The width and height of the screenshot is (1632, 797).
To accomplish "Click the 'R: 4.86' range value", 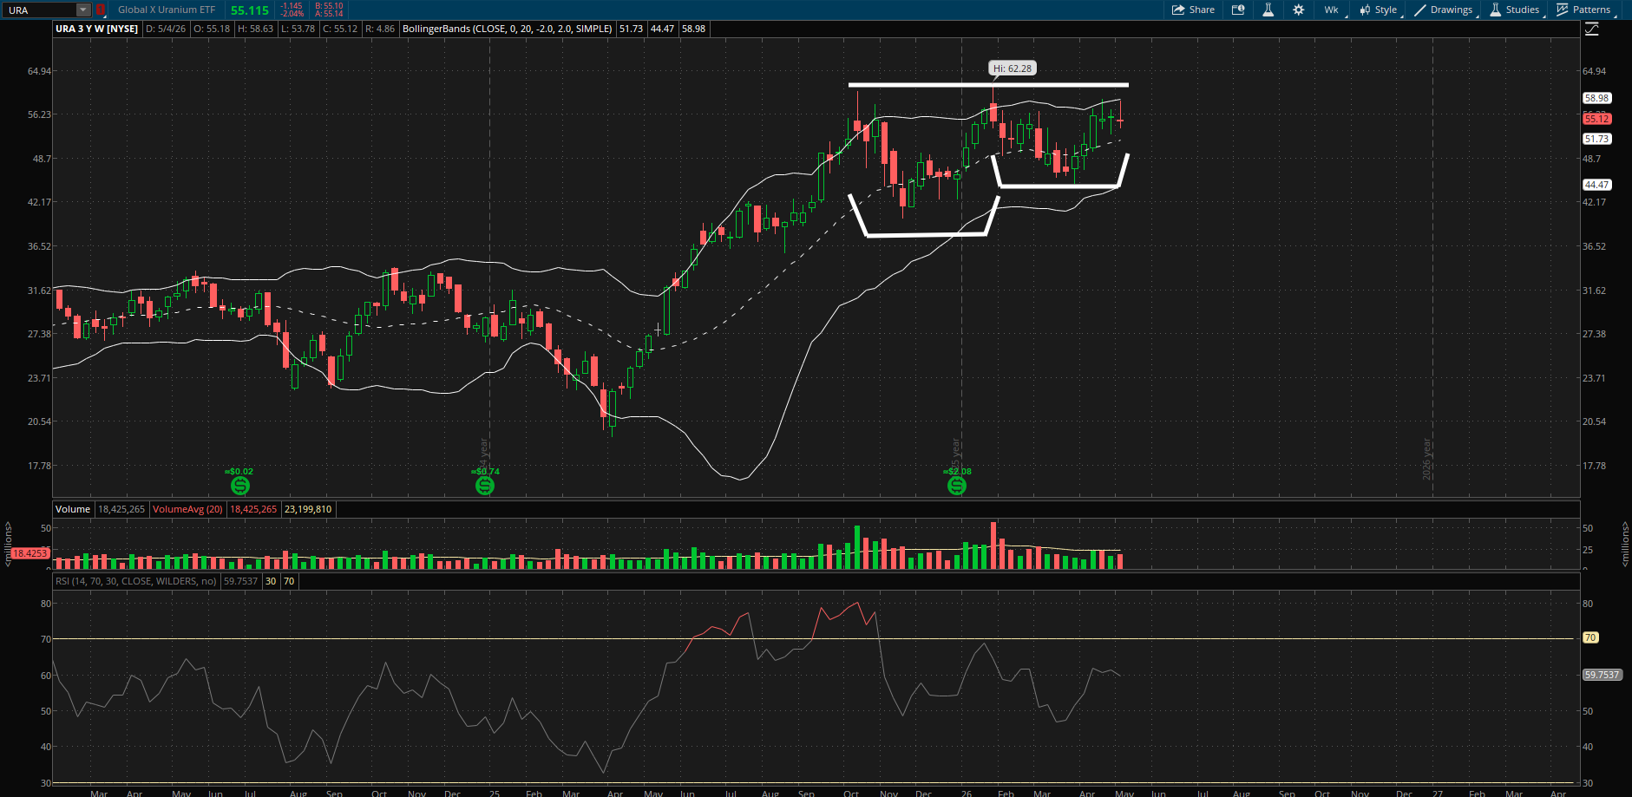I will click(x=380, y=29).
